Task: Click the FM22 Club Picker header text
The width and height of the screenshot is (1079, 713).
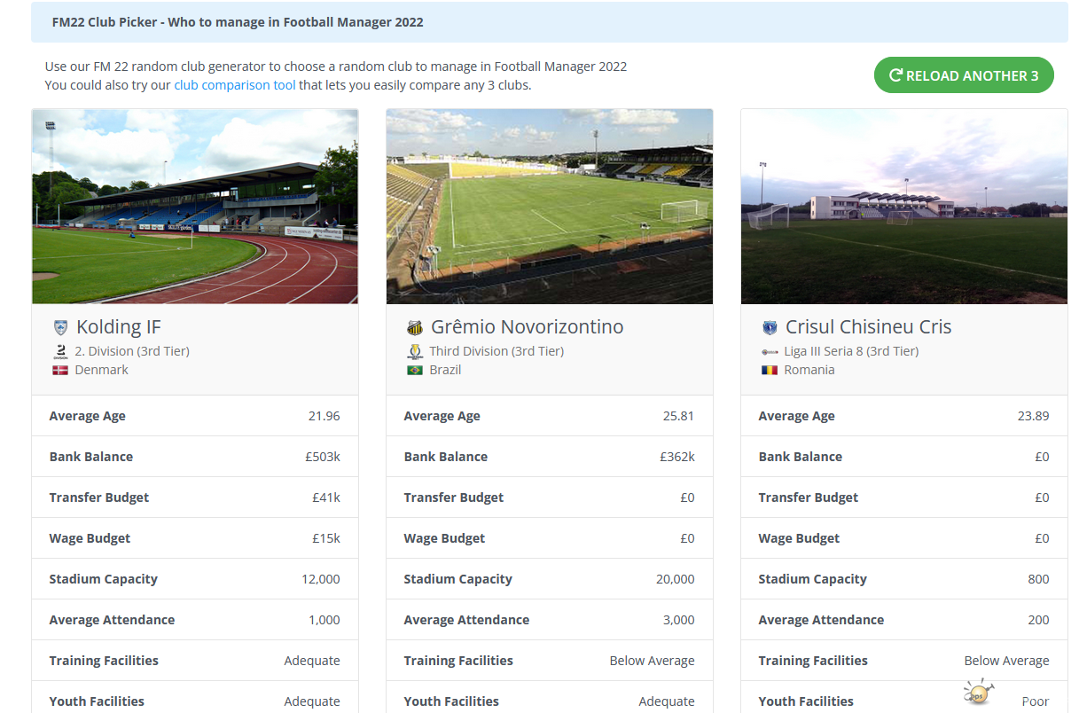Action: tap(237, 22)
